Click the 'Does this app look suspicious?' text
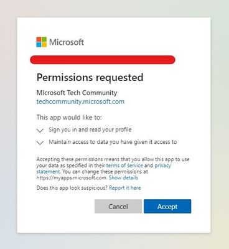 coord(72,188)
